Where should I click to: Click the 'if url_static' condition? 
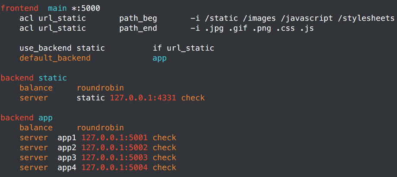click(x=184, y=48)
